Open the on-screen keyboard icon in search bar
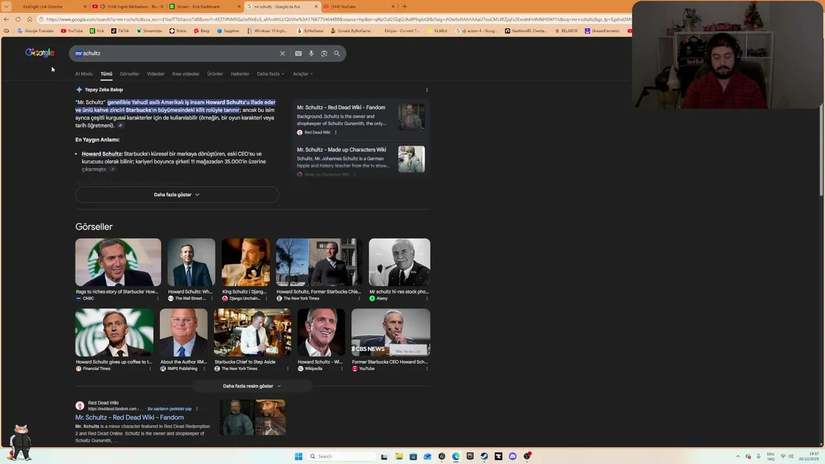 click(x=298, y=53)
